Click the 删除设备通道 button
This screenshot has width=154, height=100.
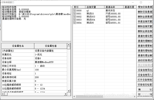(145, 12)
